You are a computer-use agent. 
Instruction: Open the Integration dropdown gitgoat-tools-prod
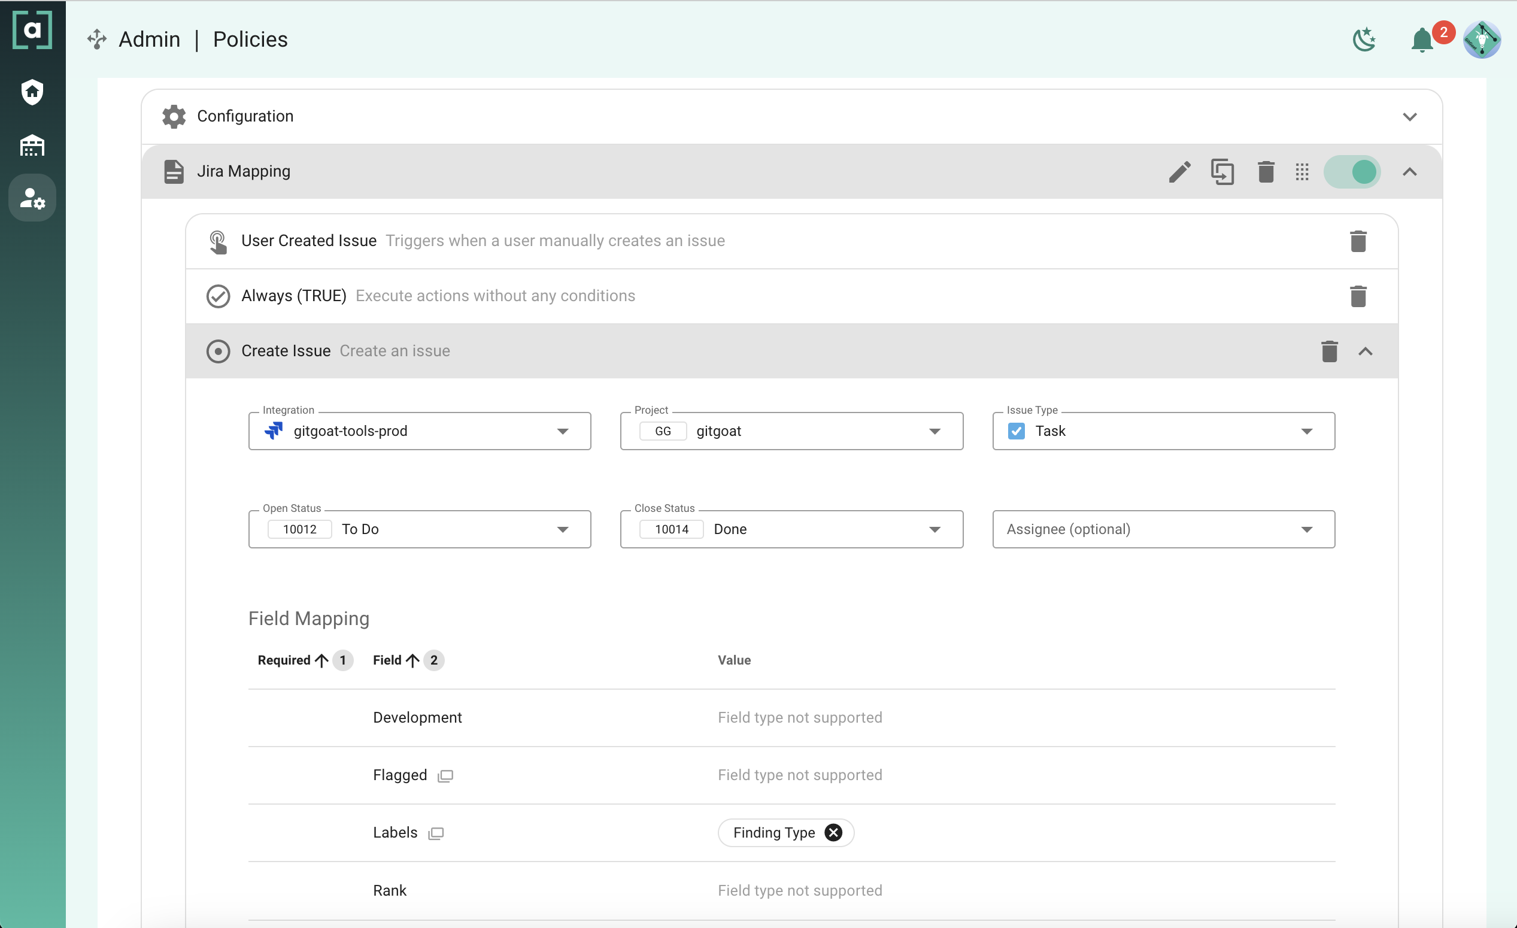click(419, 431)
